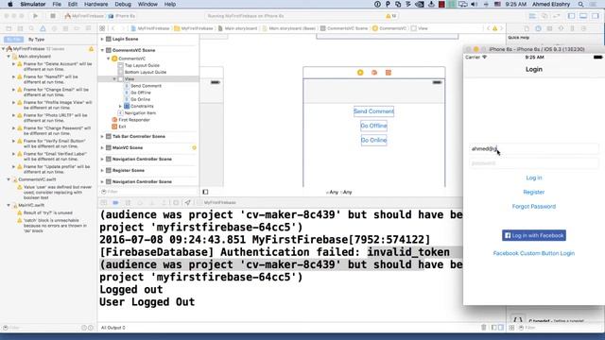Image resolution: width=605 pixels, height=340 pixels.
Task: Open the Help menu
Action: pyautogui.click(x=170, y=4)
